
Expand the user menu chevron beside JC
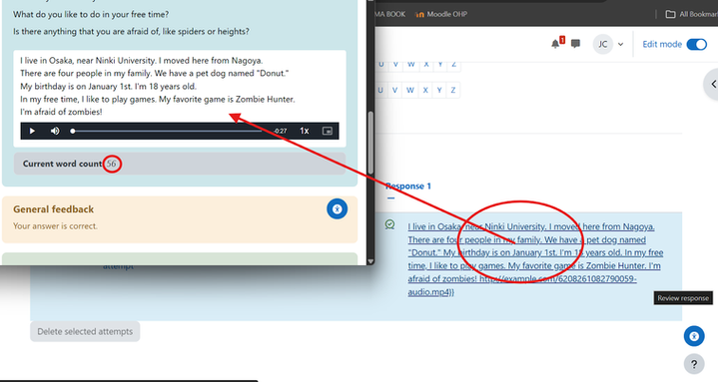point(620,44)
